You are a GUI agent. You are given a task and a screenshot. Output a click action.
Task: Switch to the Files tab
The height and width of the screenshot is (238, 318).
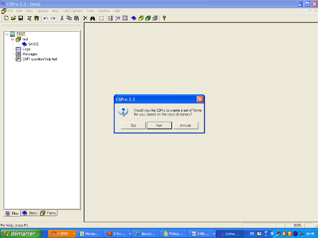pos(12,213)
